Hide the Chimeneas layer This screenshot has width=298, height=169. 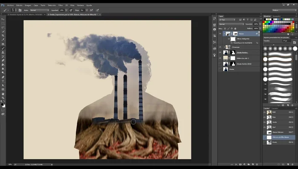[220, 47]
